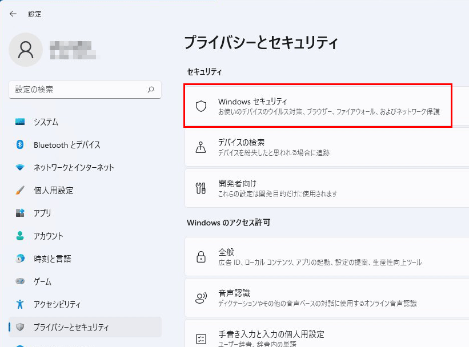Open Bluetooth とデバイス category
Screen dimensions: 469x347
(85, 144)
